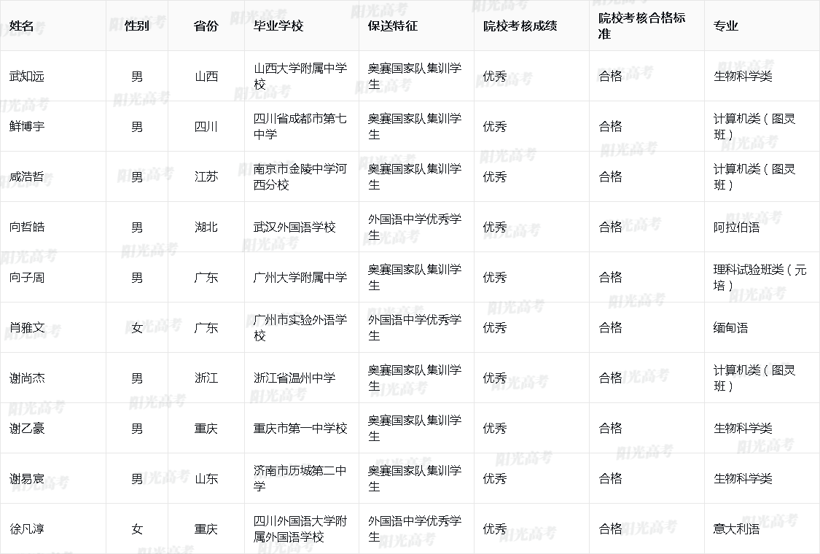Select the name 鲜博宇
This screenshot has width=820, height=554.
tap(27, 127)
